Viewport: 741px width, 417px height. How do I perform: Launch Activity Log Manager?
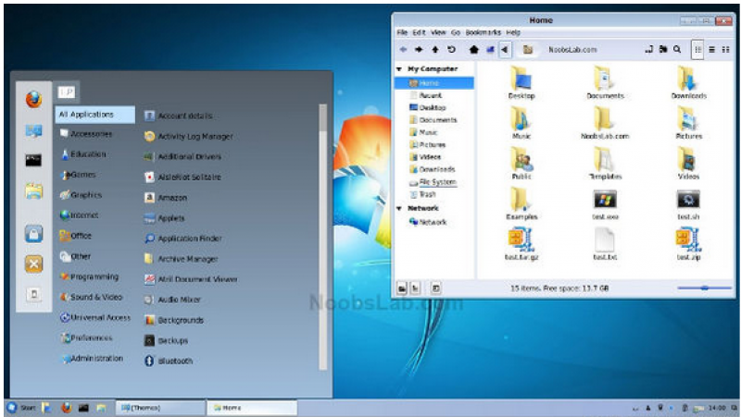188,136
